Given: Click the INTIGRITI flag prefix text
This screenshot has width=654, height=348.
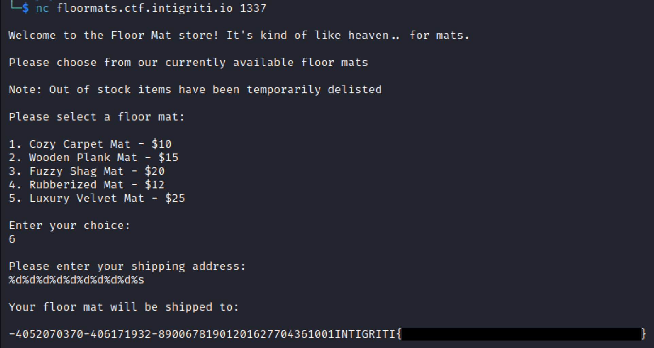Looking at the screenshot, I should tap(365, 334).
